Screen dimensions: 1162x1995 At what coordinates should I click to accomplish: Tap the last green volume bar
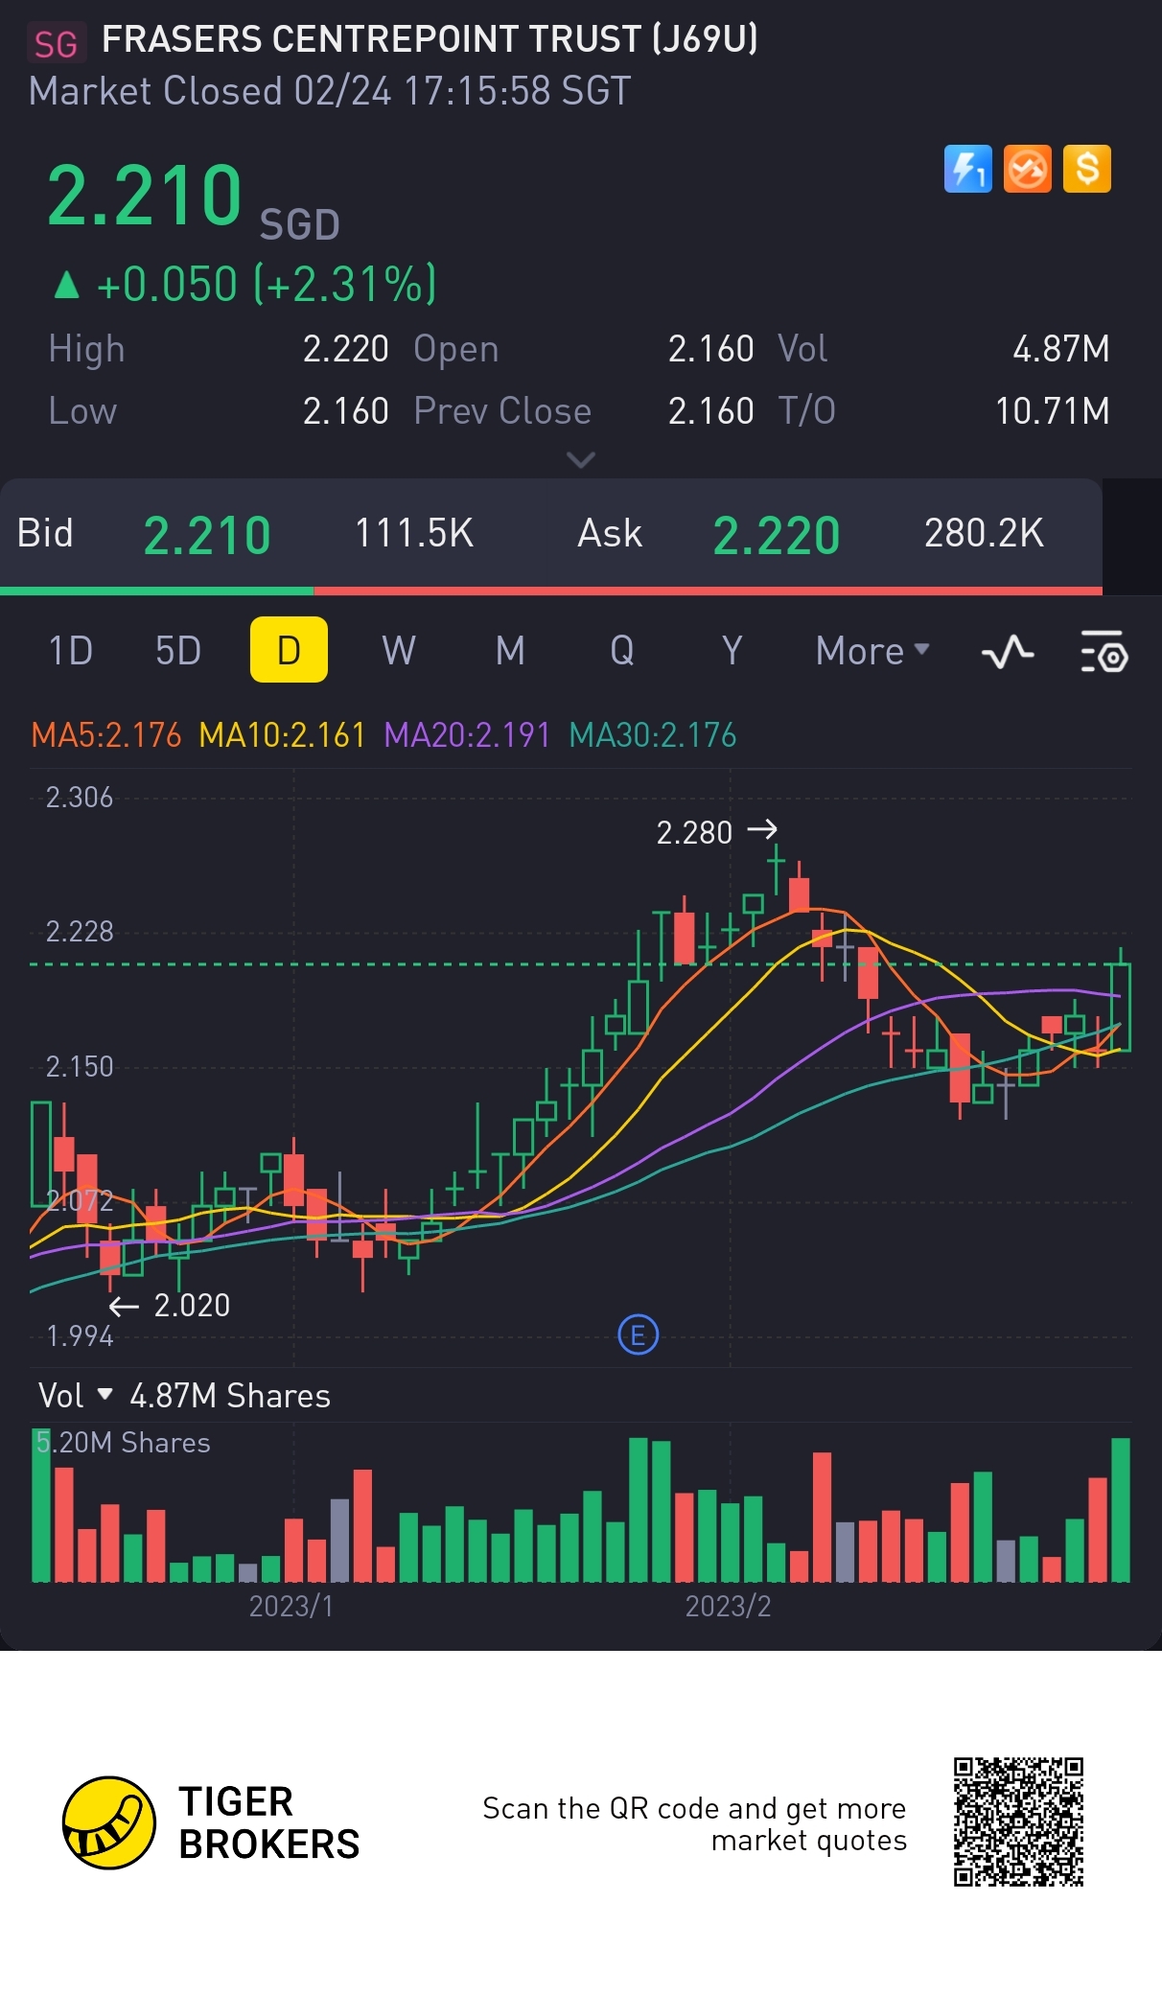[x=1120, y=1510]
